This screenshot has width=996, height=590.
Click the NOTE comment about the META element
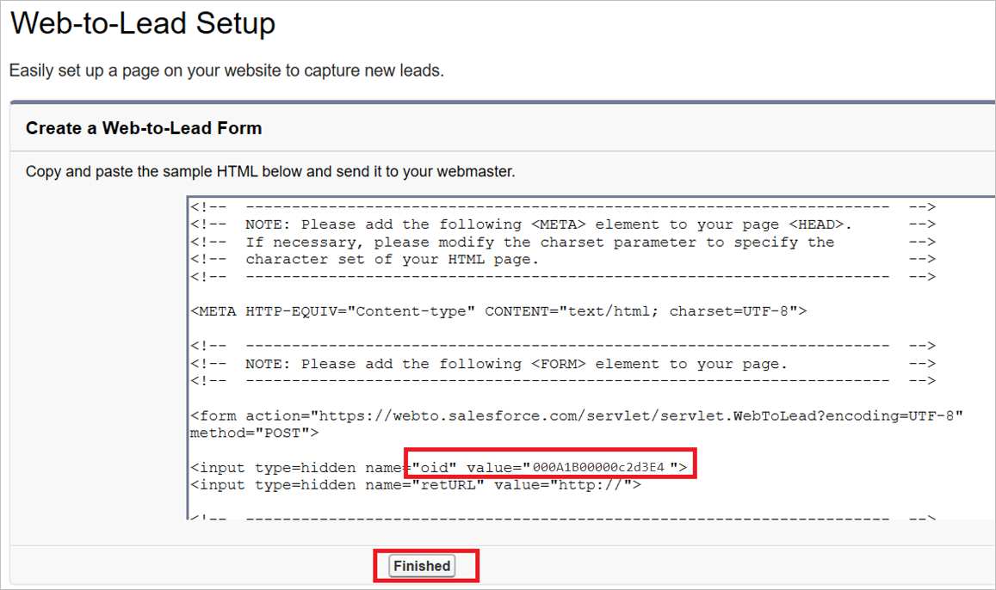[x=482, y=224]
